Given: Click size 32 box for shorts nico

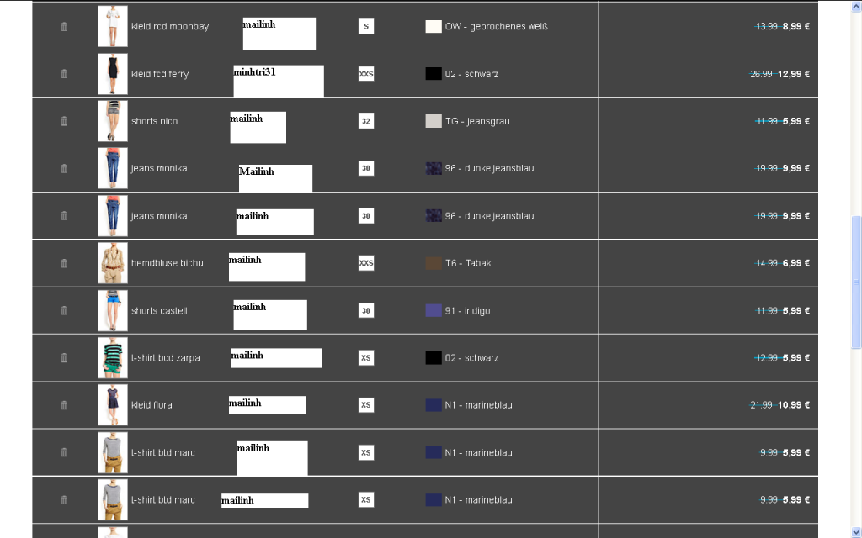Looking at the screenshot, I should (x=365, y=121).
